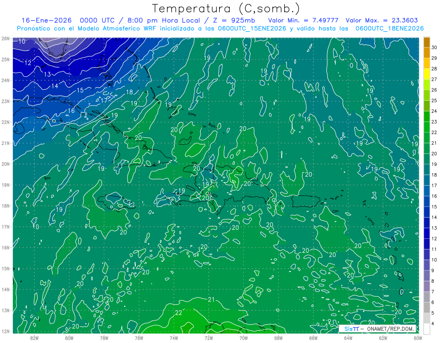Click the map contour label '16'
Viewport: 444px width, 343px height.
tap(71, 111)
